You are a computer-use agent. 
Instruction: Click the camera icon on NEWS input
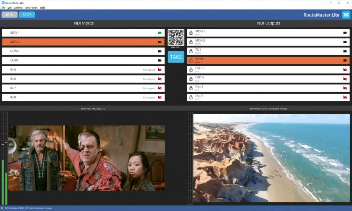pos(159,51)
